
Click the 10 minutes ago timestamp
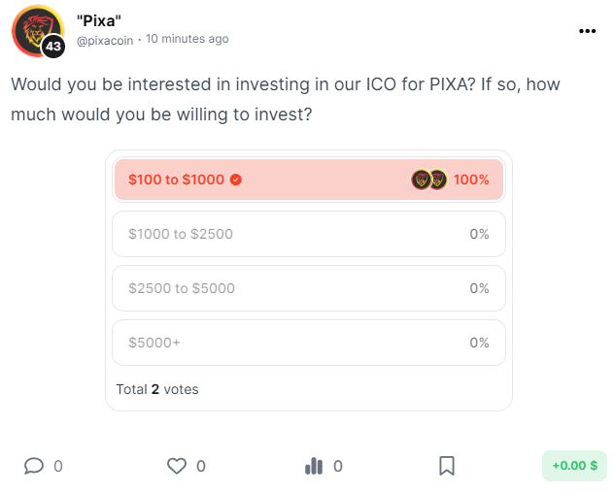pos(188,39)
